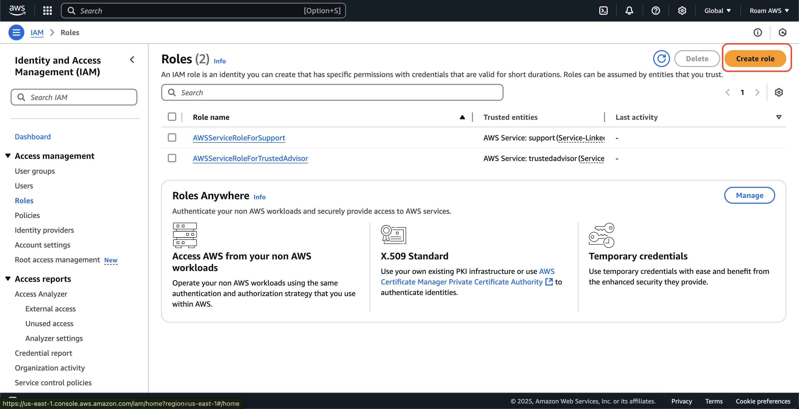Open Unused access under Access Analyzer

pyautogui.click(x=49, y=324)
